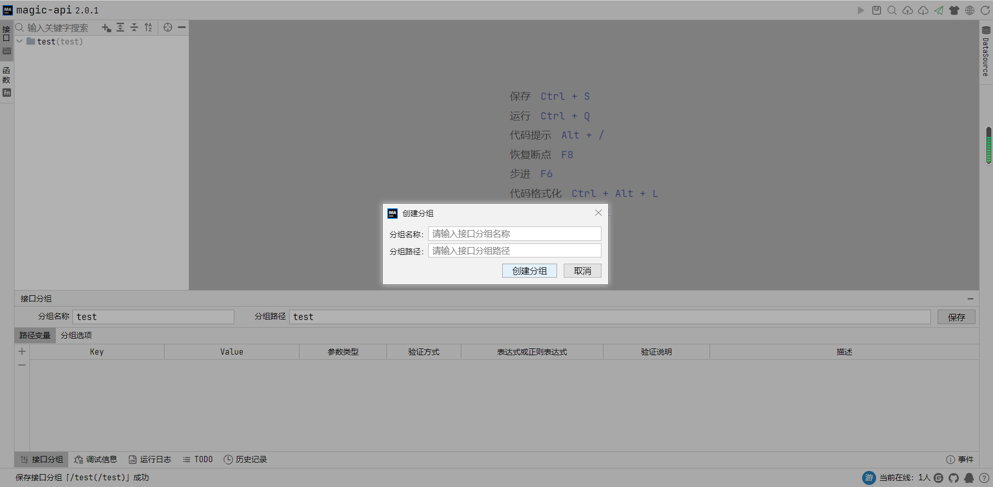The width and height of the screenshot is (993, 487).
Task: Switch theme using the t-shirt icon
Action: click(955, 10)
